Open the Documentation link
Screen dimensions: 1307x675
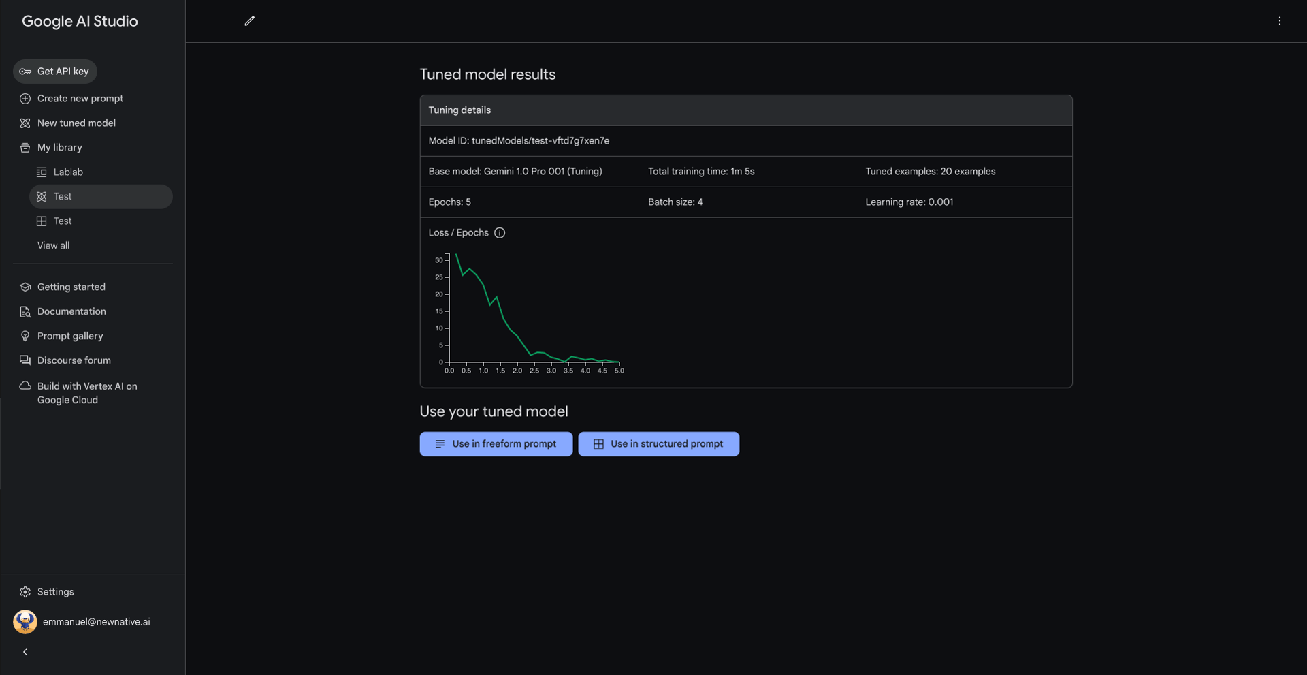[71, 312]
